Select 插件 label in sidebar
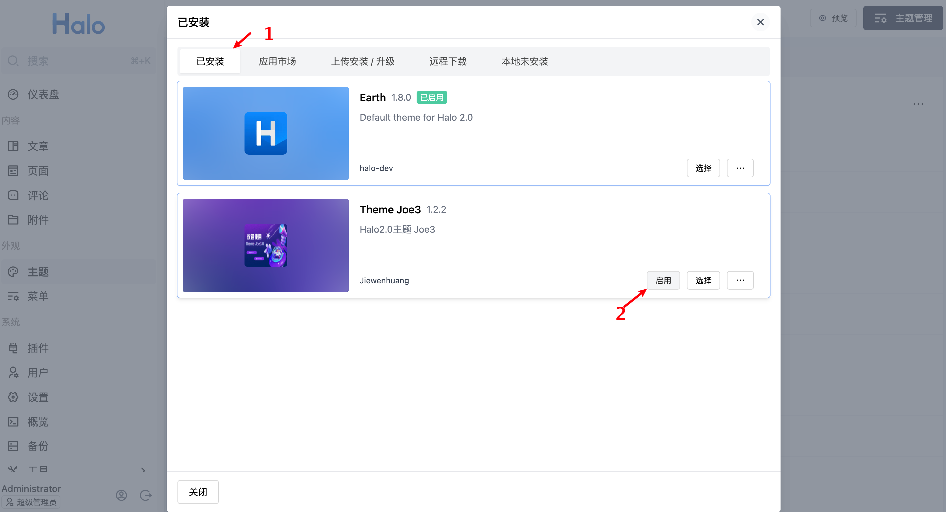Viewport: 946px width, 512px height. pos(38,348)
